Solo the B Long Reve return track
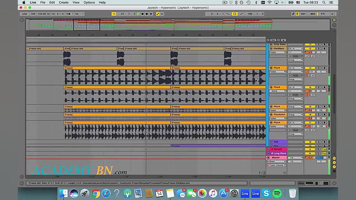Image resolution: width=356 pixels, height=200 pixels. pos(319,153)
